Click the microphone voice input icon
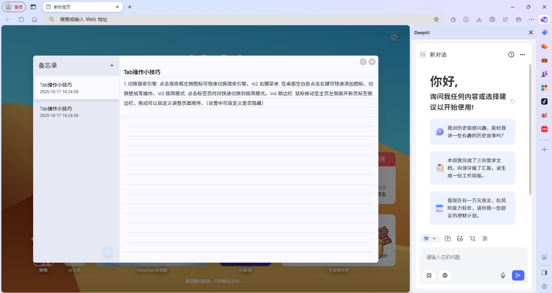This screenshot has height=293, width=552. pos(503,276)
